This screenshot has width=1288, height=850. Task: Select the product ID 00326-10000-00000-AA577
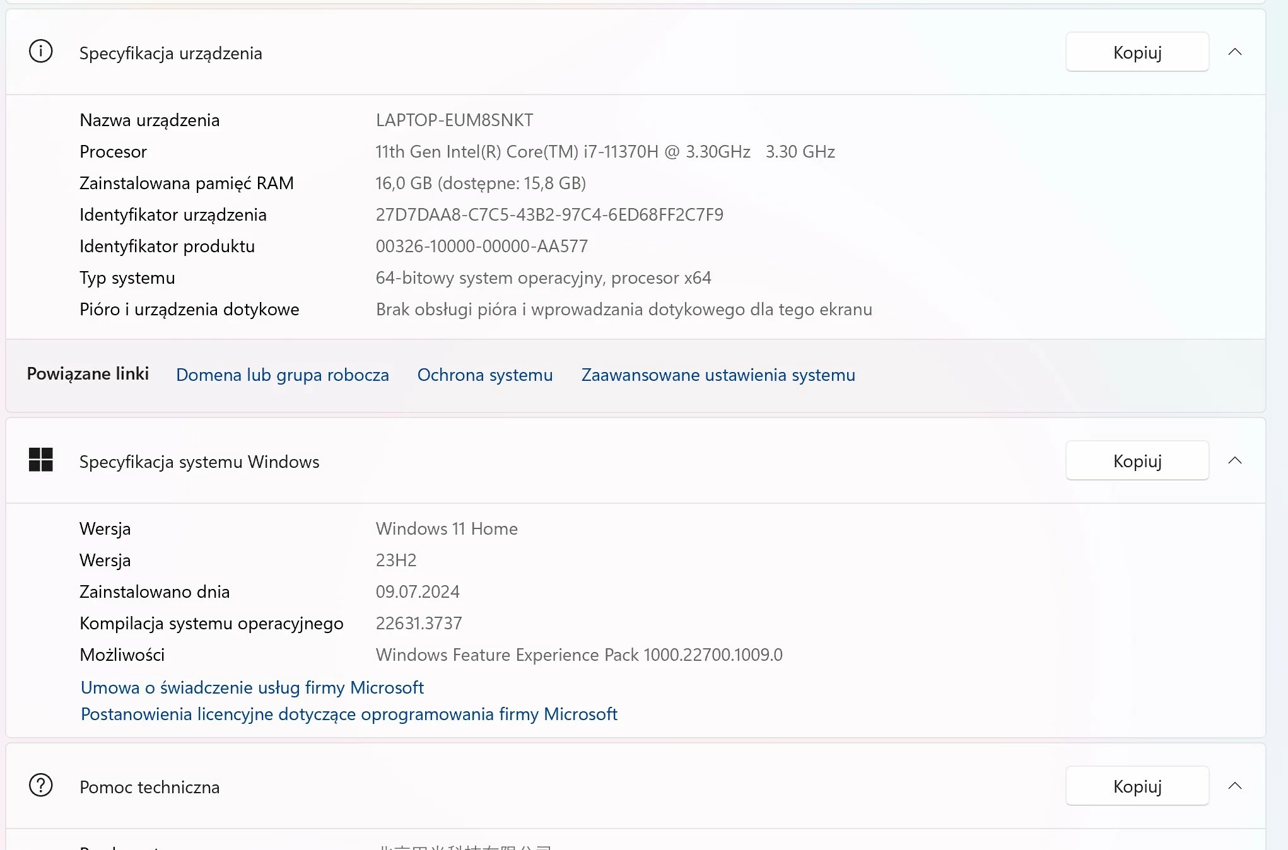pyautogui.click(x=482, y=246)
